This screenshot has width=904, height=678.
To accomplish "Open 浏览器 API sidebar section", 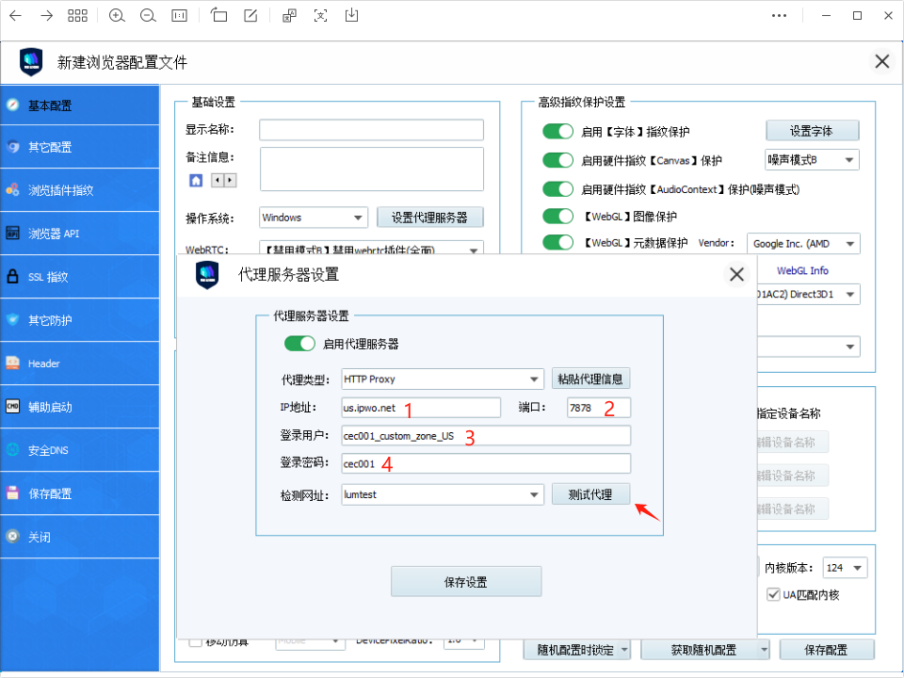I will point(79,234).
